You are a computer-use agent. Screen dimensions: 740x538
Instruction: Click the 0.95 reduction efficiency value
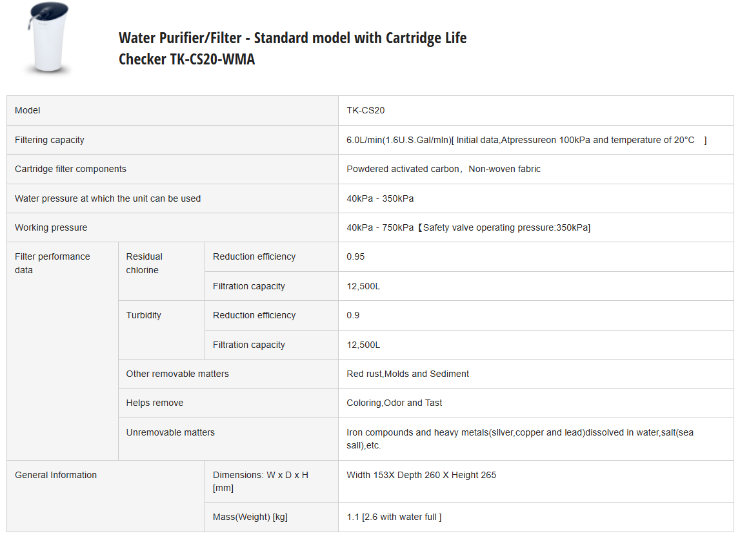pyautogui.click(x=355, y=256)
